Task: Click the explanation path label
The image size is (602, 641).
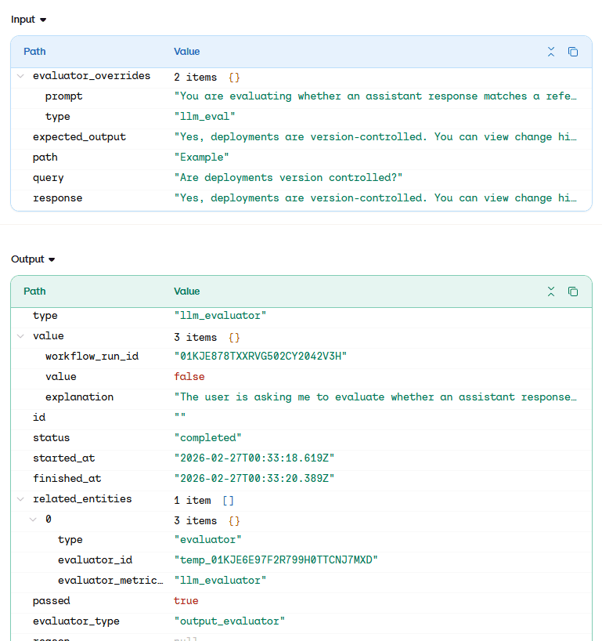Action: [79, 397]
